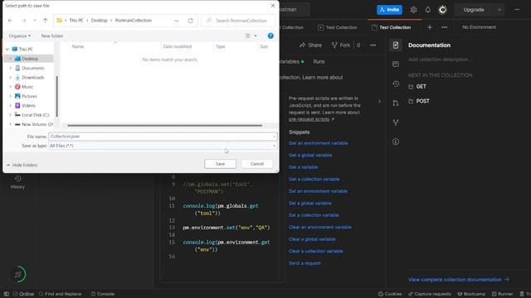Screen dimensions: 531x298
Task: Open the Upgrade dropdown arrow
Action: click(x=499, y=10)
